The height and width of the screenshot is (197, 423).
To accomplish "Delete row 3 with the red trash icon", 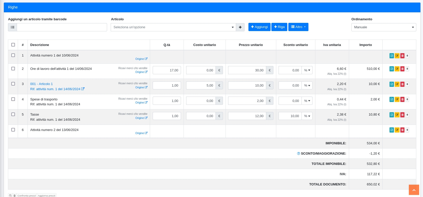I will click(402, 84).
